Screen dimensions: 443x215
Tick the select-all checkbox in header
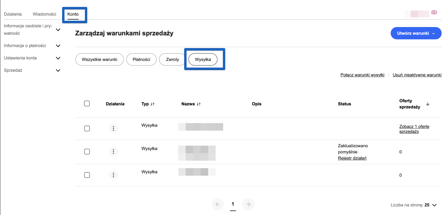pos(87,104)
